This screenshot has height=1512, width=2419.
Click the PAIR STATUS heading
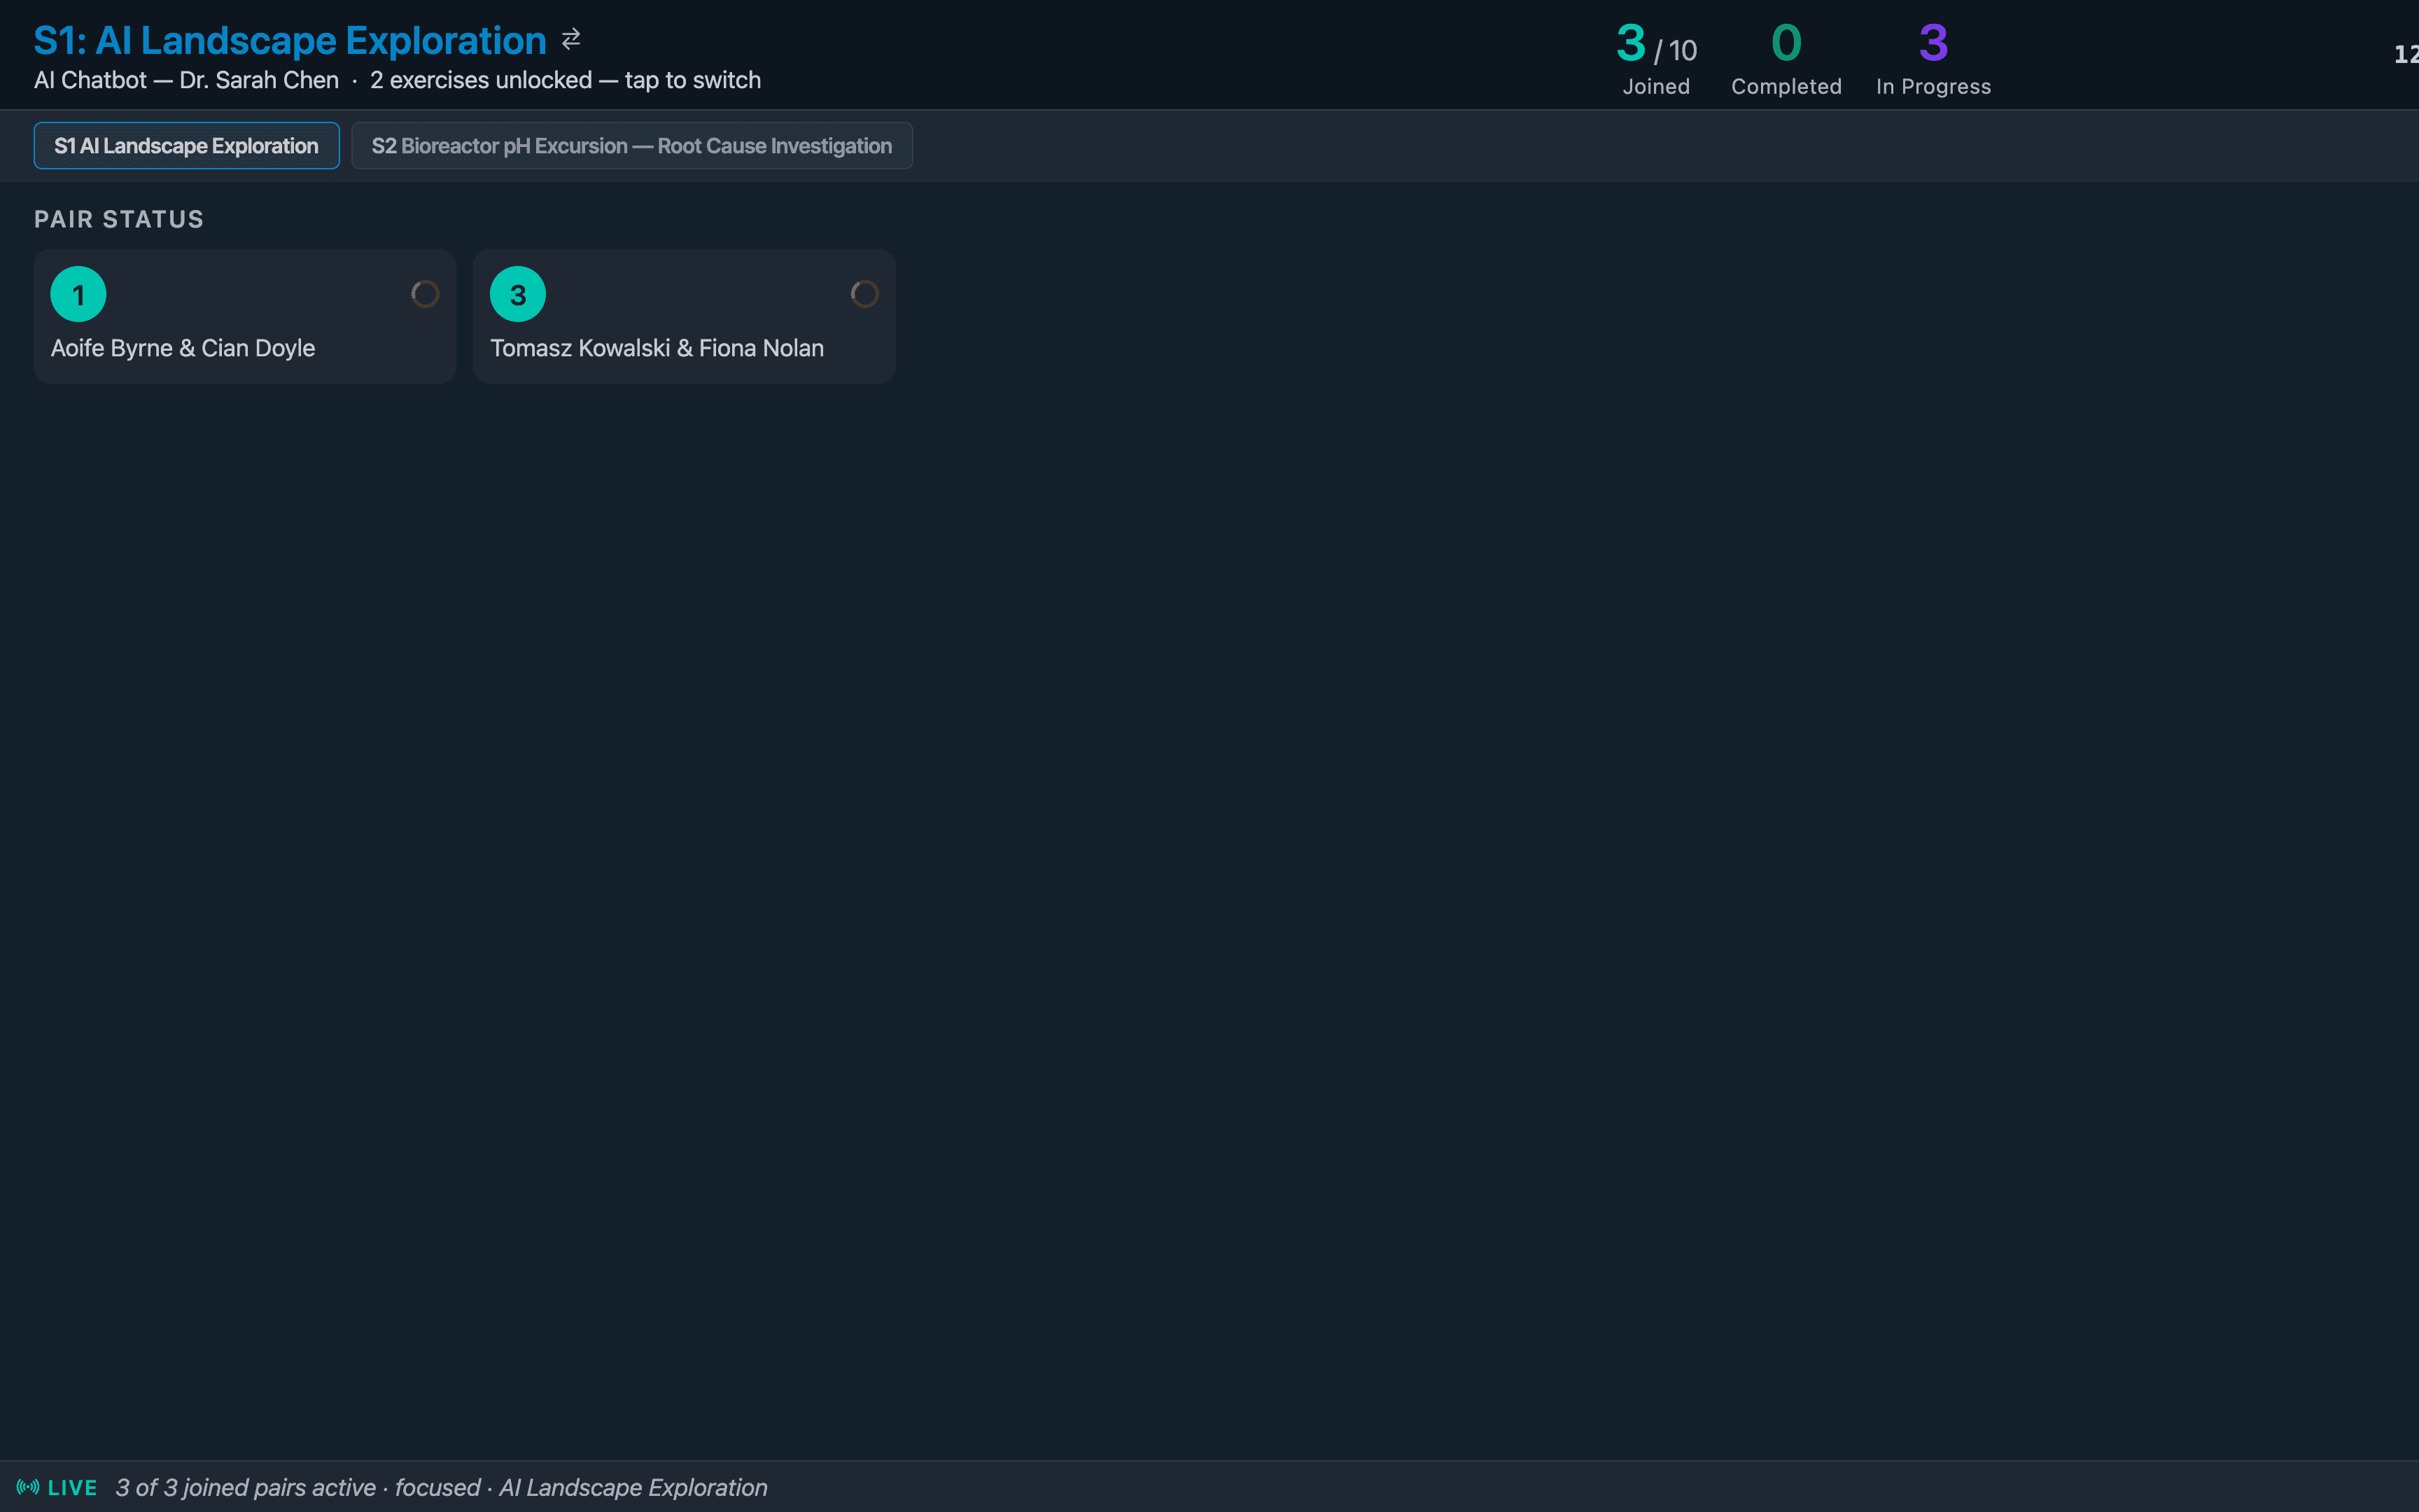point(119,219)
